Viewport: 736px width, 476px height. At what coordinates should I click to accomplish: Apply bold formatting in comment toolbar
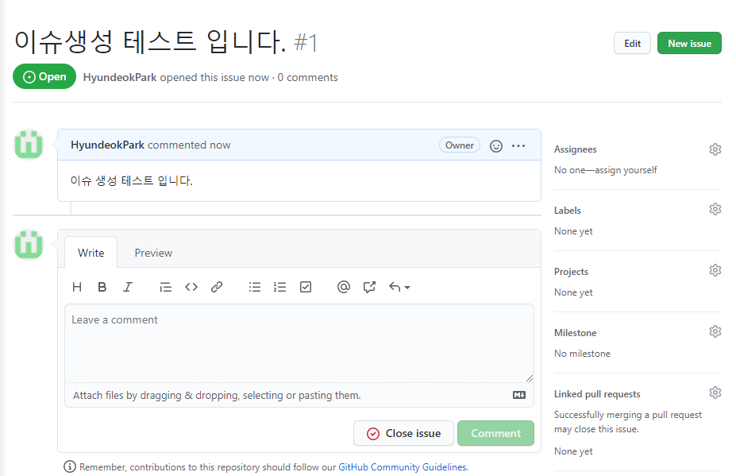click(102, 287)
